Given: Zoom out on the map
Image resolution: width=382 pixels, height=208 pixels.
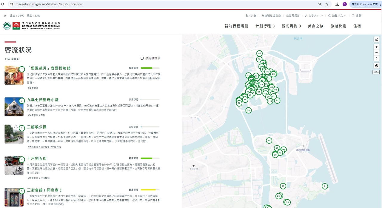Looking at the screenshot, I should click(x=376, y=53).
